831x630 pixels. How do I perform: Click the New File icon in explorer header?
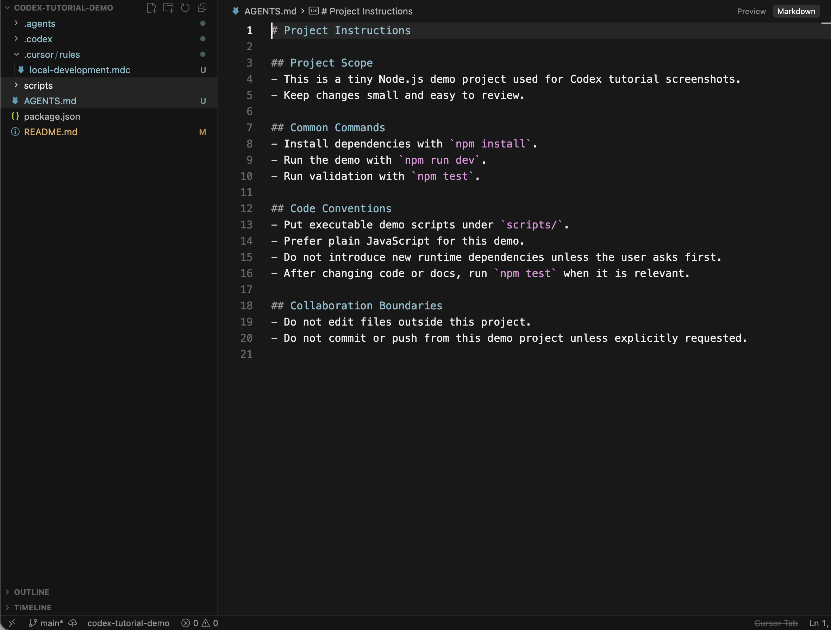click(x=151, y=8)
